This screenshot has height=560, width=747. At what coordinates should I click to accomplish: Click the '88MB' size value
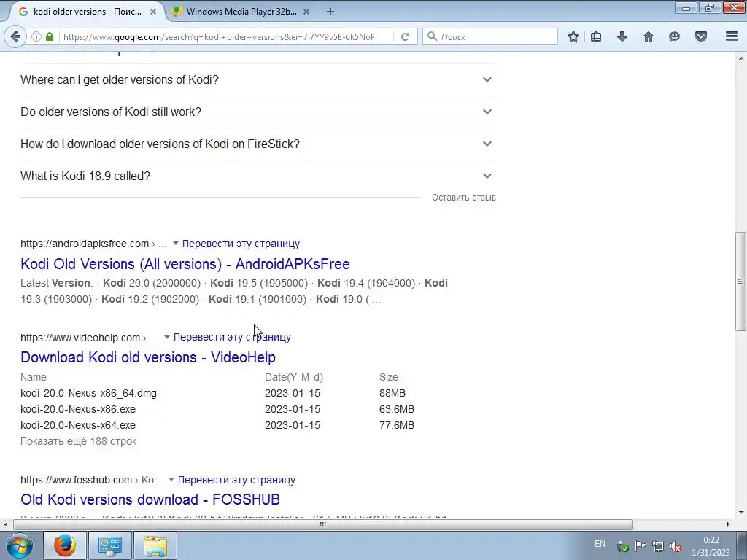point(392,393)
